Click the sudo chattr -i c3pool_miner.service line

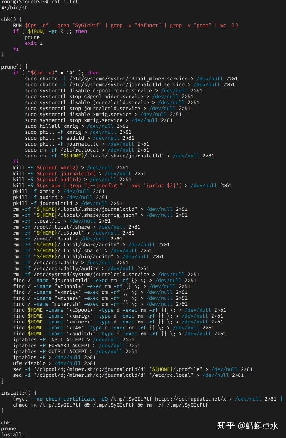click(x=131, y=79)
